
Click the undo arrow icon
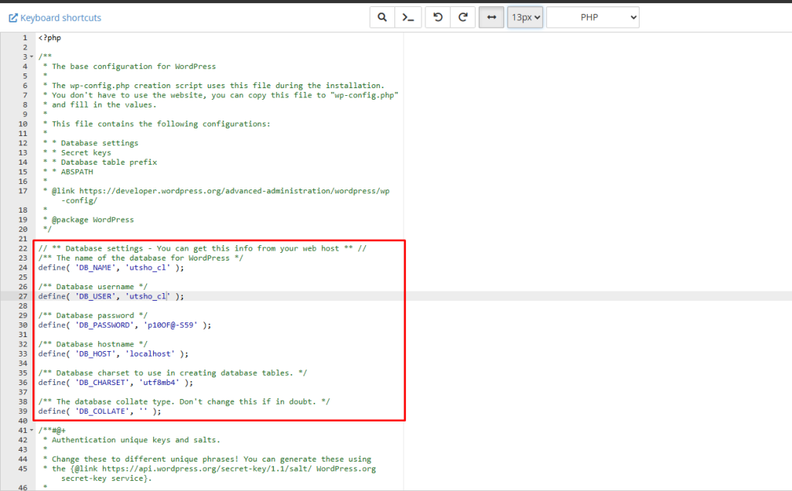[x=438, y=17]
